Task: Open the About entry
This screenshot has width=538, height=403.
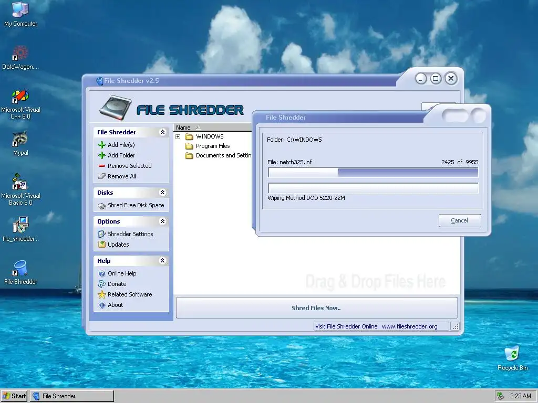Action: (x=115, y=305)
